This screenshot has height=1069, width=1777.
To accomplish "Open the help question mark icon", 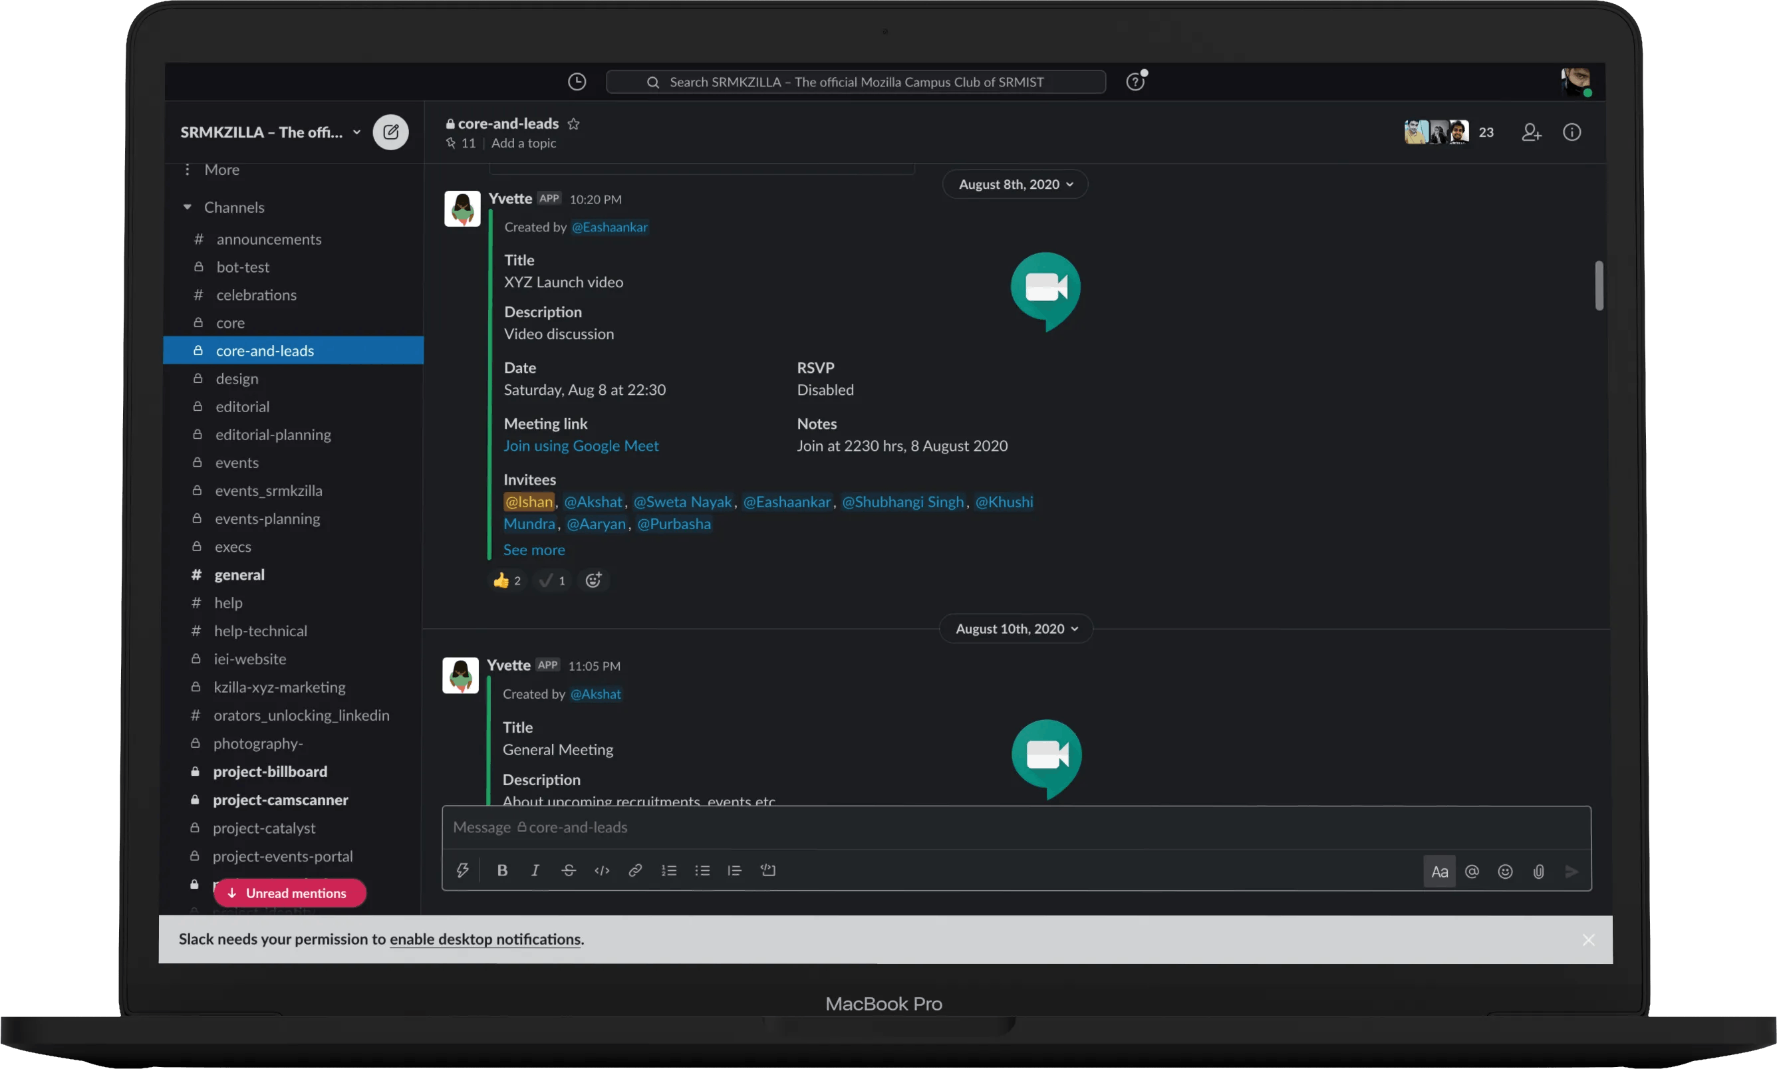I will coord(1136,81).
